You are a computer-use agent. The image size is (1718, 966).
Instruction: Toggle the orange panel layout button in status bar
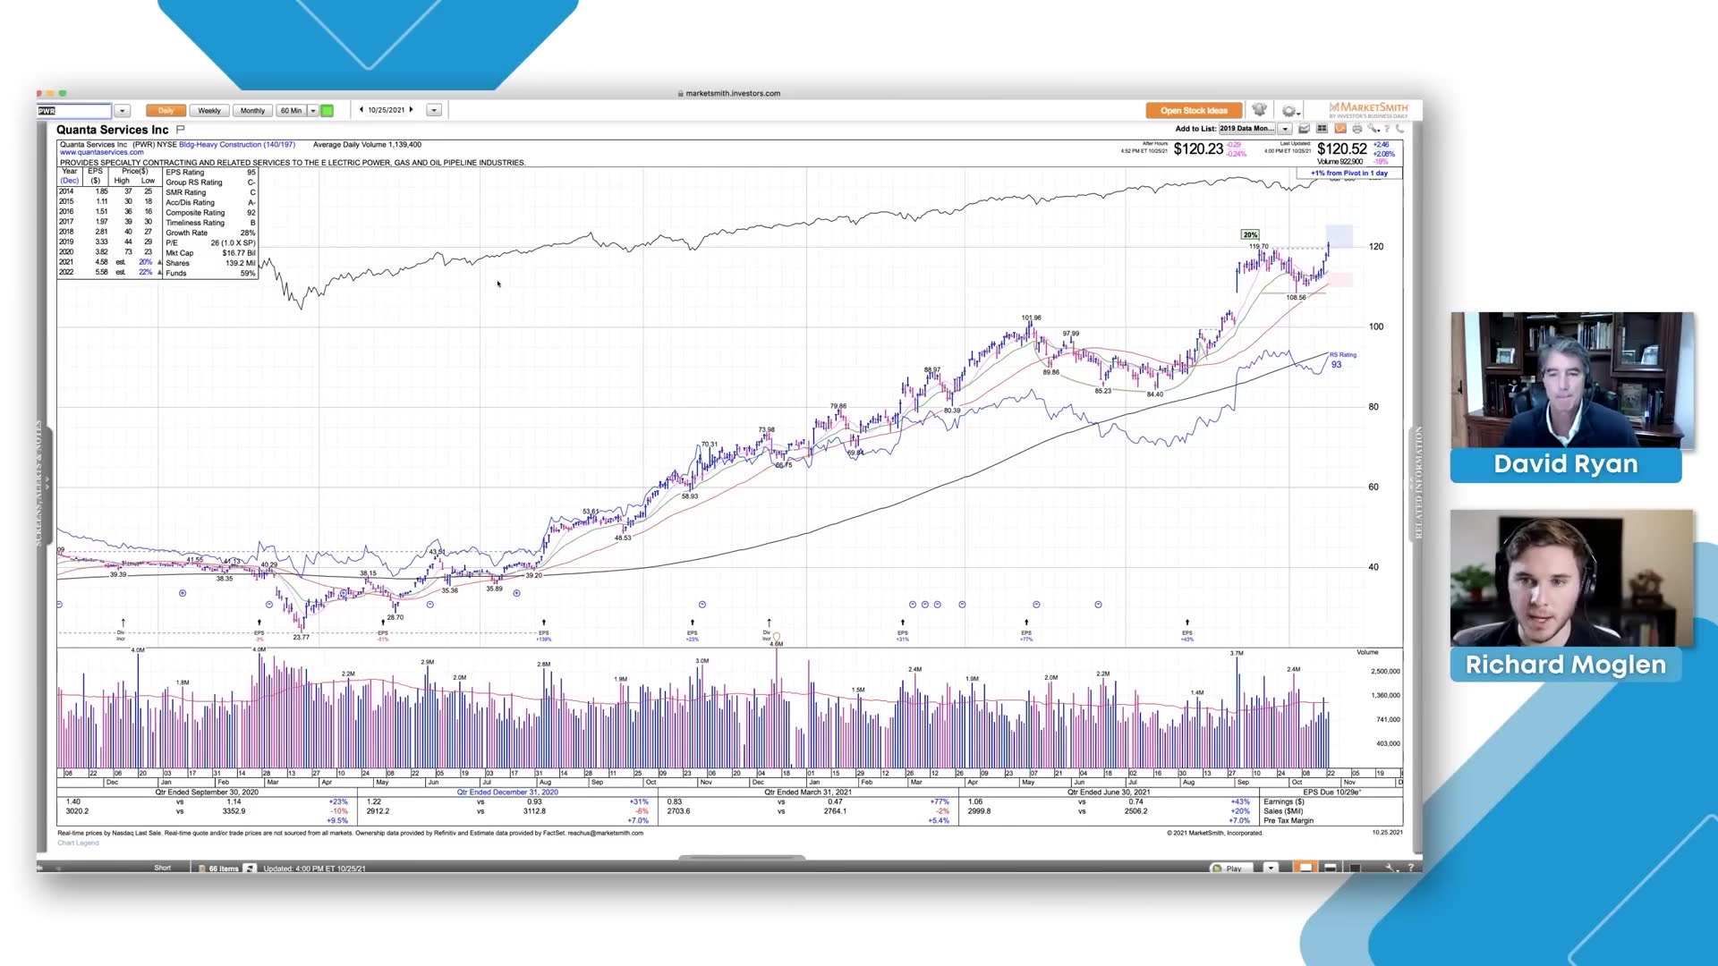(x=1306, y=868)
